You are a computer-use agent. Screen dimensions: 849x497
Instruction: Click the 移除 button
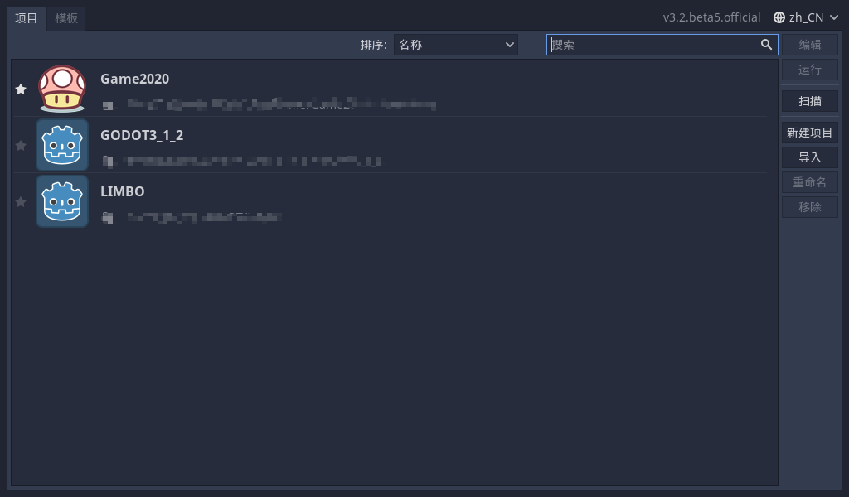coord(809,207)
